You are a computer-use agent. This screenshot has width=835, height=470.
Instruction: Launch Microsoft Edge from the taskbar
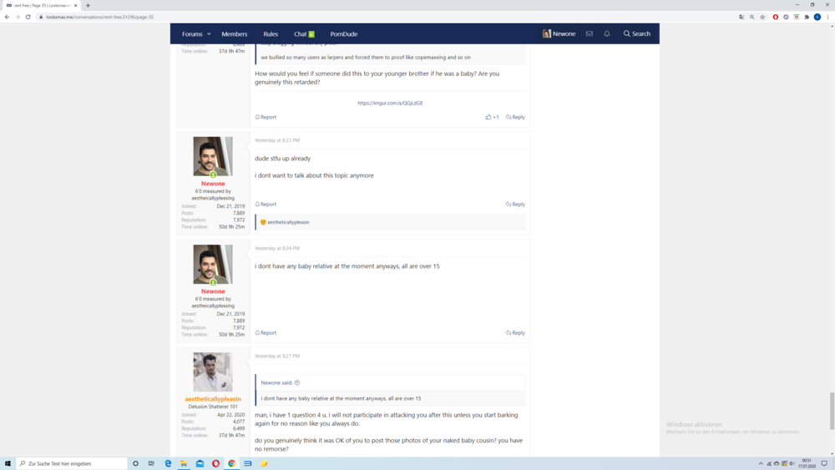(168, 463)
